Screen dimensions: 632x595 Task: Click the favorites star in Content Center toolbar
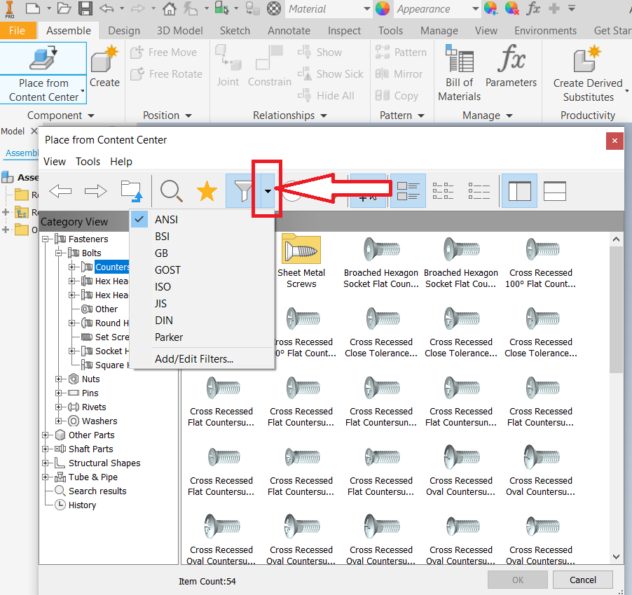point(207,190)
